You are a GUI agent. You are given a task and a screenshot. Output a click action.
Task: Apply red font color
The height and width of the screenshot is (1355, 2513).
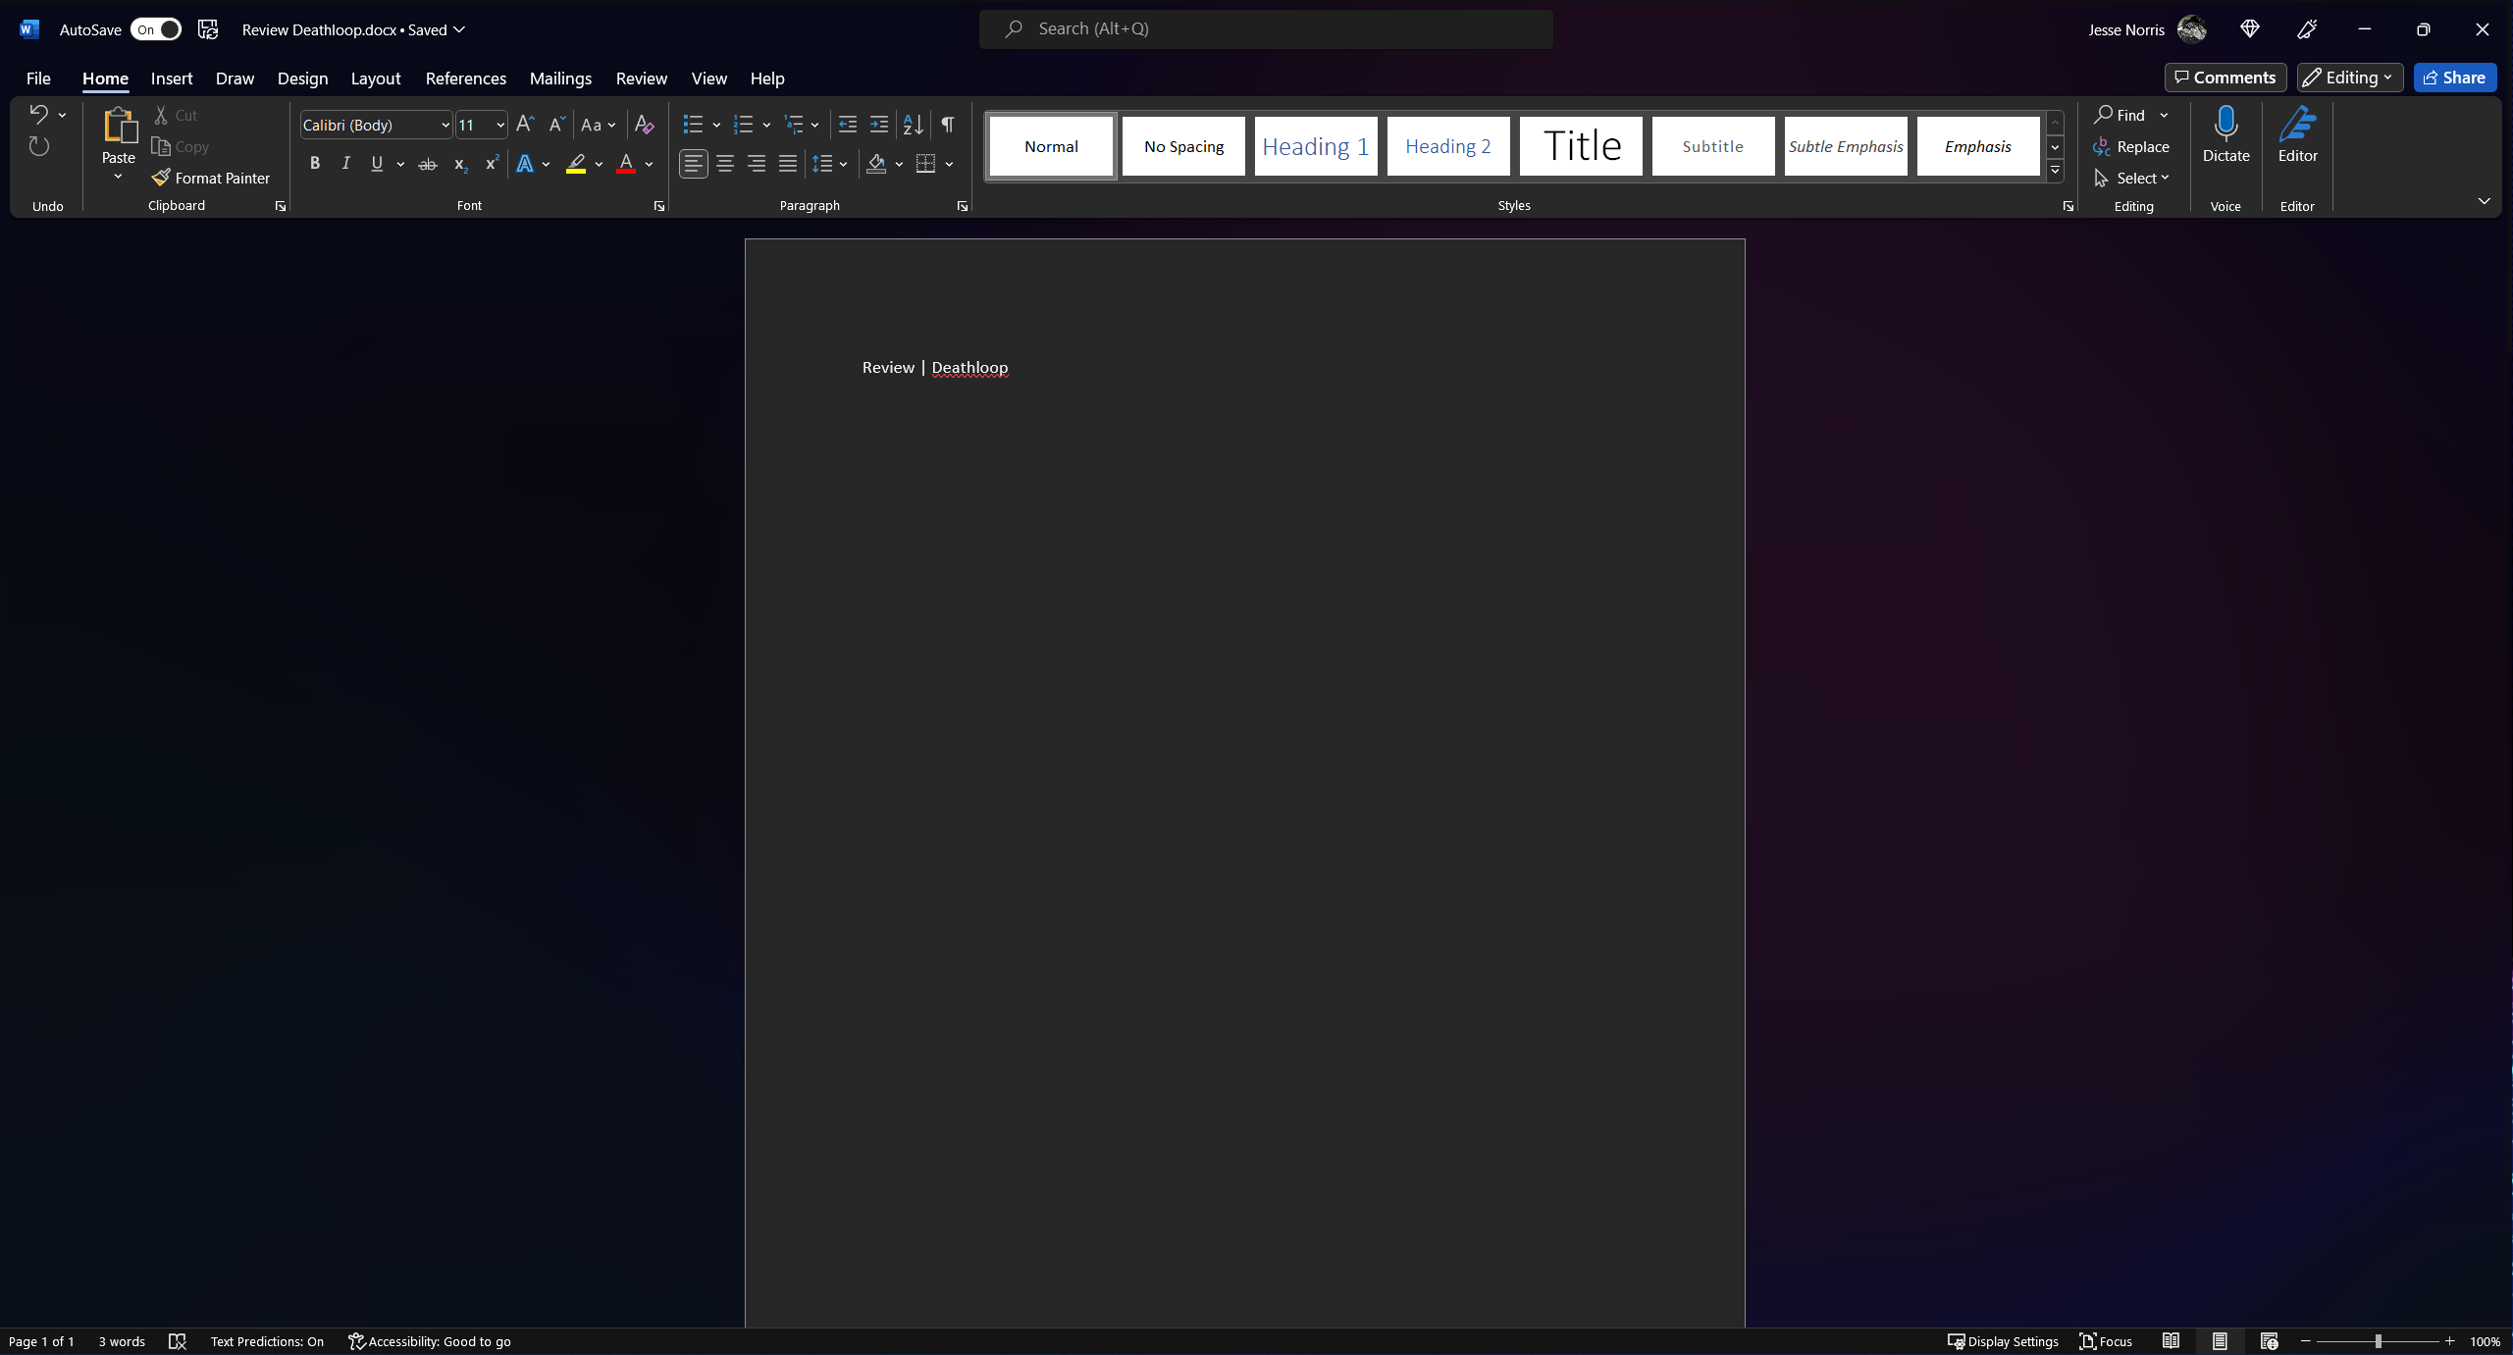626,164
